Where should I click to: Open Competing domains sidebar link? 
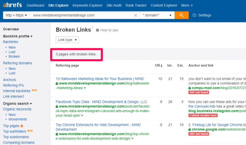(19, 142)
